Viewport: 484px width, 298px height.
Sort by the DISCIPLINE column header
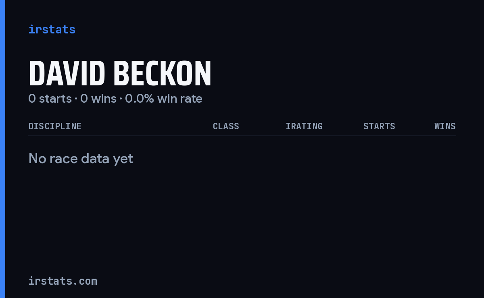pos(55,126)
